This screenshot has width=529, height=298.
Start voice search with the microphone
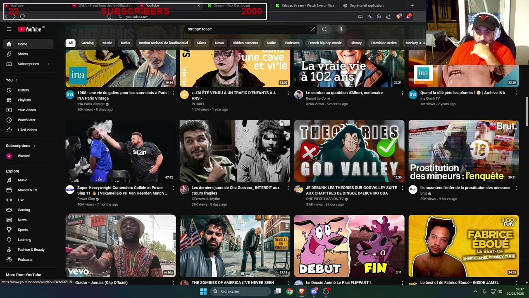click(x=341, y=29)
